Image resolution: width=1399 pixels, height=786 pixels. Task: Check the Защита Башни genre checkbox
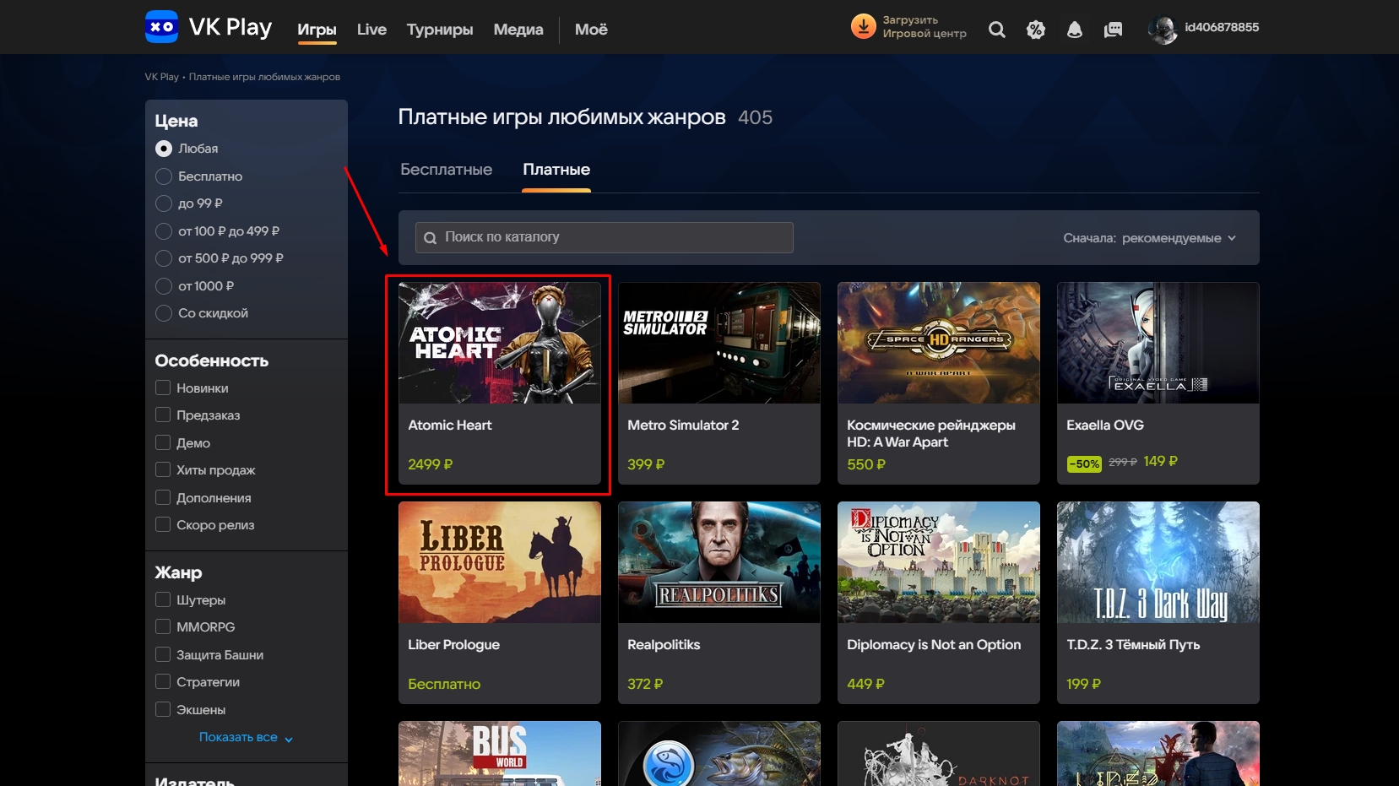(x=163, y=654)
